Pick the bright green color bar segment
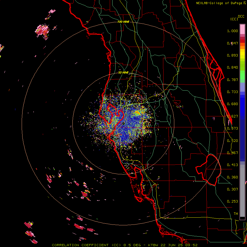 [x=242, y=75]
